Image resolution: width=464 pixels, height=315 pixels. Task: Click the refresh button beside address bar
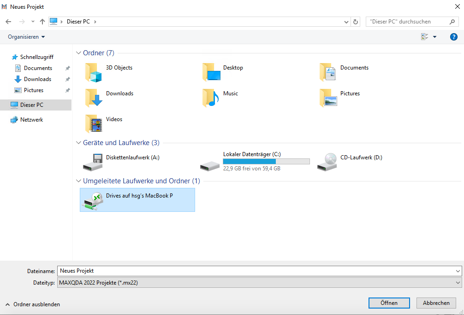pos(356,22)
